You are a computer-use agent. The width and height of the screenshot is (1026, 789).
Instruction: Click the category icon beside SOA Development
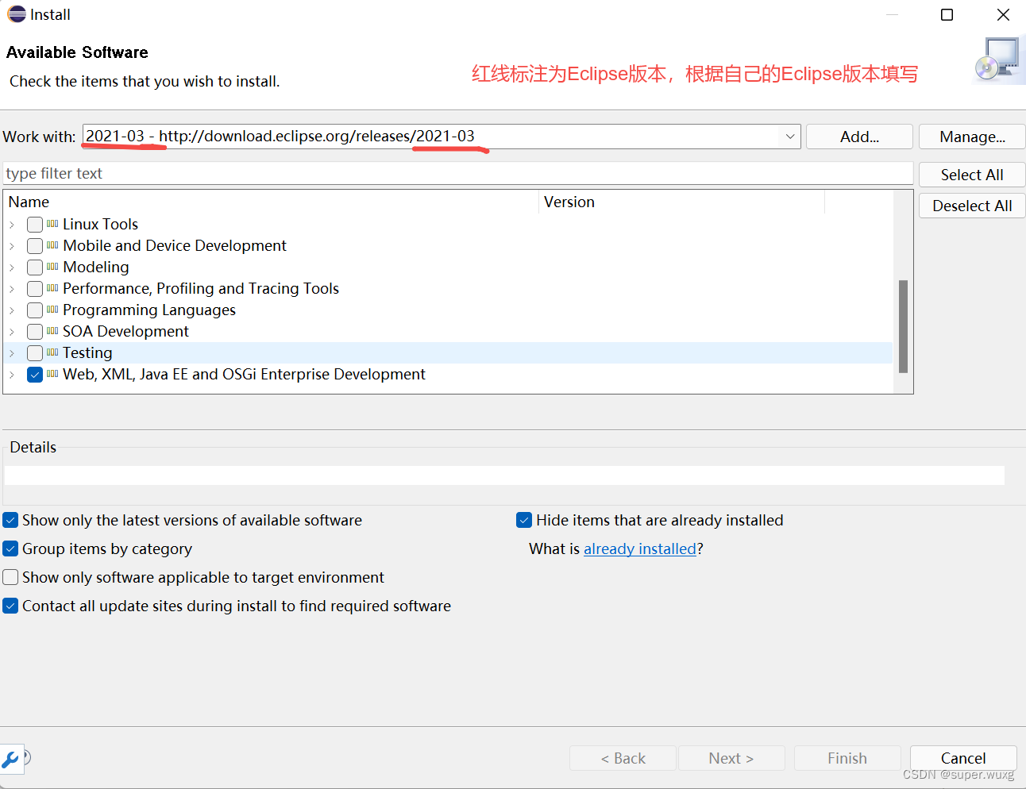point(52,331)
